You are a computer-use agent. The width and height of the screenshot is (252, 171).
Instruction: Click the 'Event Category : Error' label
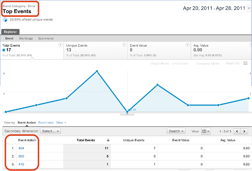click(19, 6)
